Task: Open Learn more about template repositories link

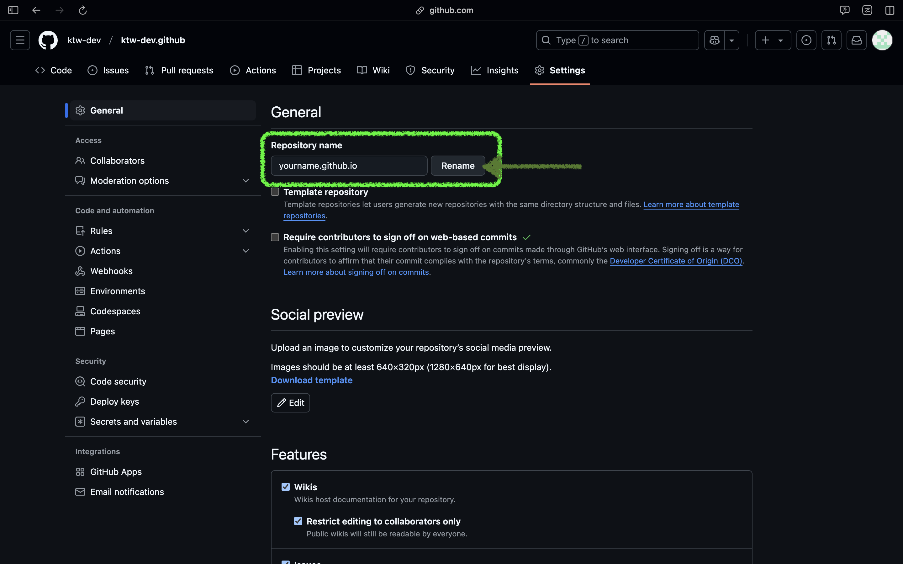Action: [691, 205]
